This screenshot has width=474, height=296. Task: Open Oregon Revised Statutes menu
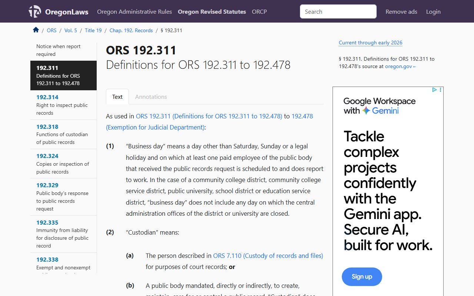point(212,11)
